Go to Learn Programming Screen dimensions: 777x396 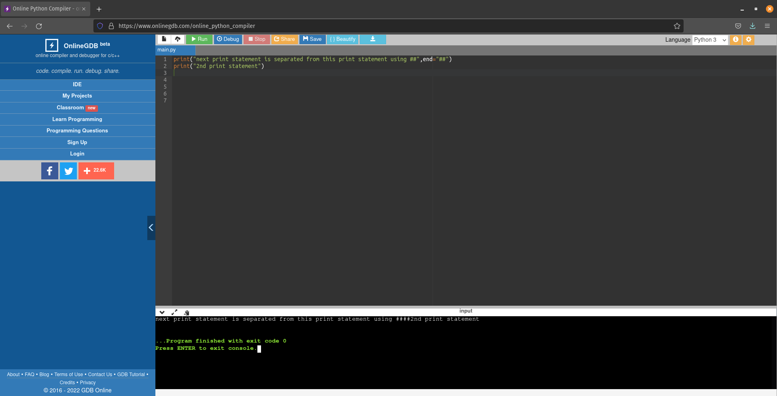tap(77, 119)
